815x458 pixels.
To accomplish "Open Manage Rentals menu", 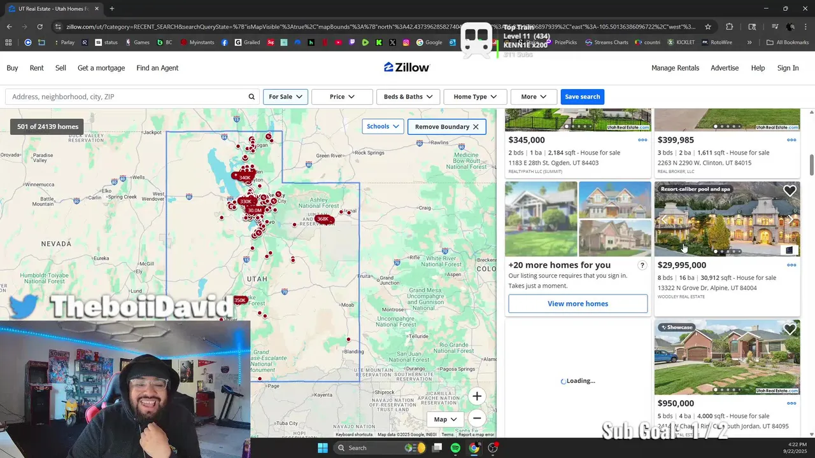I will tap(675, 68).
